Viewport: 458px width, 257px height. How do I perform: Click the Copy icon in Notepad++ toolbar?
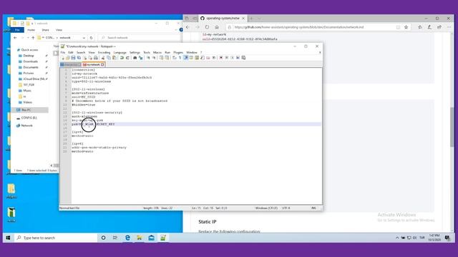(x=109, y=58)
